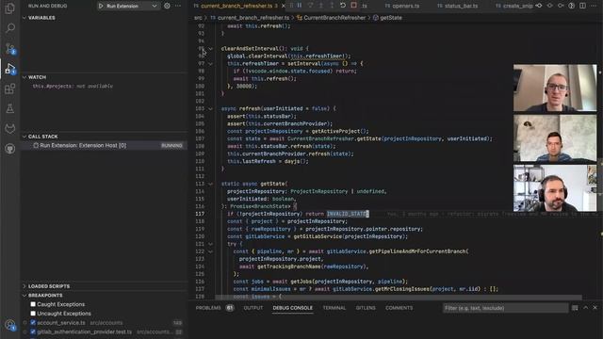Toggle the Uncaught Exceptions checkbox
The height and width of the screenshot is (339, 603).
pyautogui.click(x=33, y=314)
